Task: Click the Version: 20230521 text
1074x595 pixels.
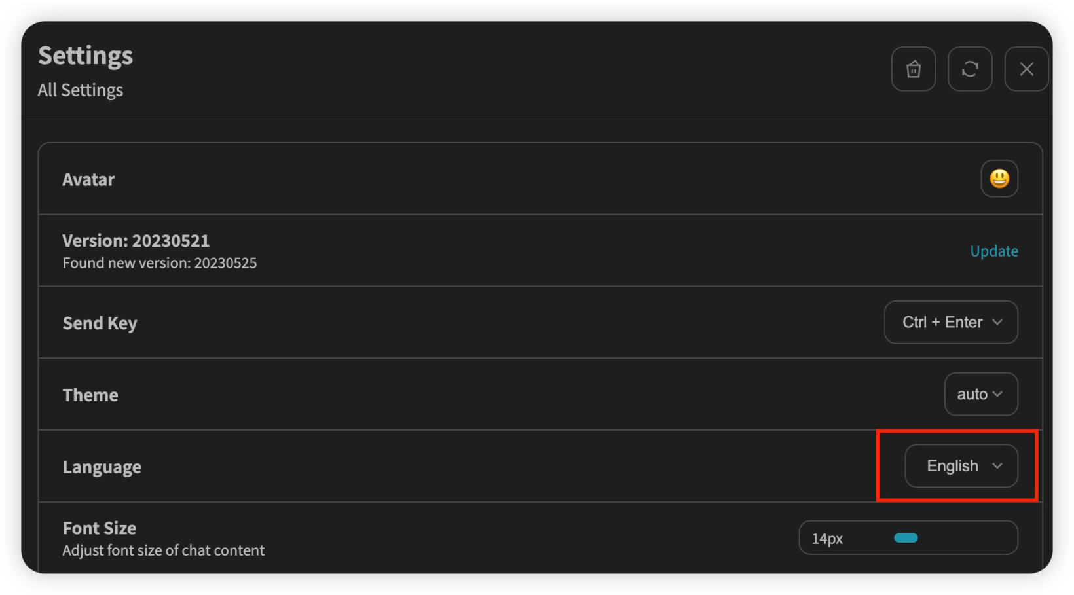Action: pyautogui.click(x=136, y=241)
